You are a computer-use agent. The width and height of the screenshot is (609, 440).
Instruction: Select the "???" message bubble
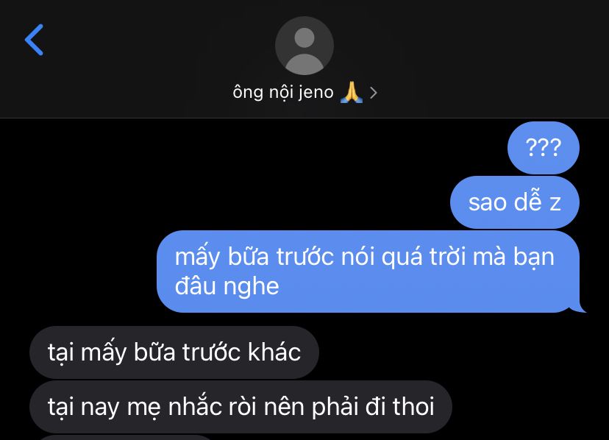tap(544, 148)
